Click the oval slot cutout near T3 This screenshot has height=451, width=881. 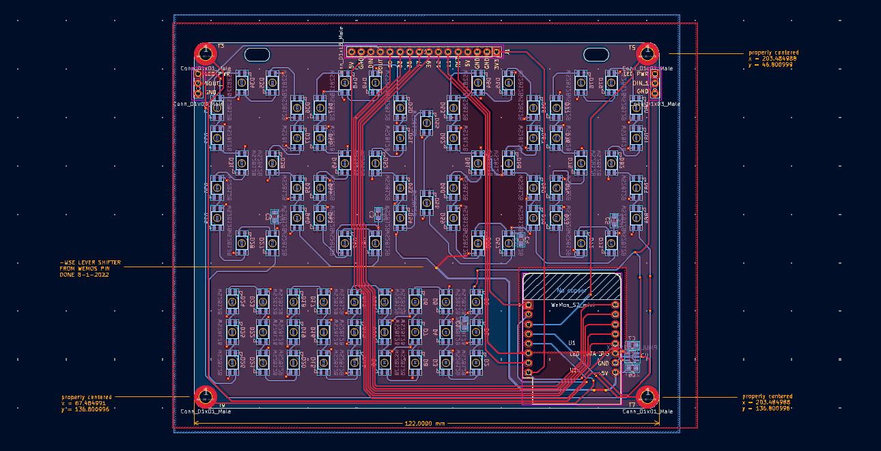point(257,55)
